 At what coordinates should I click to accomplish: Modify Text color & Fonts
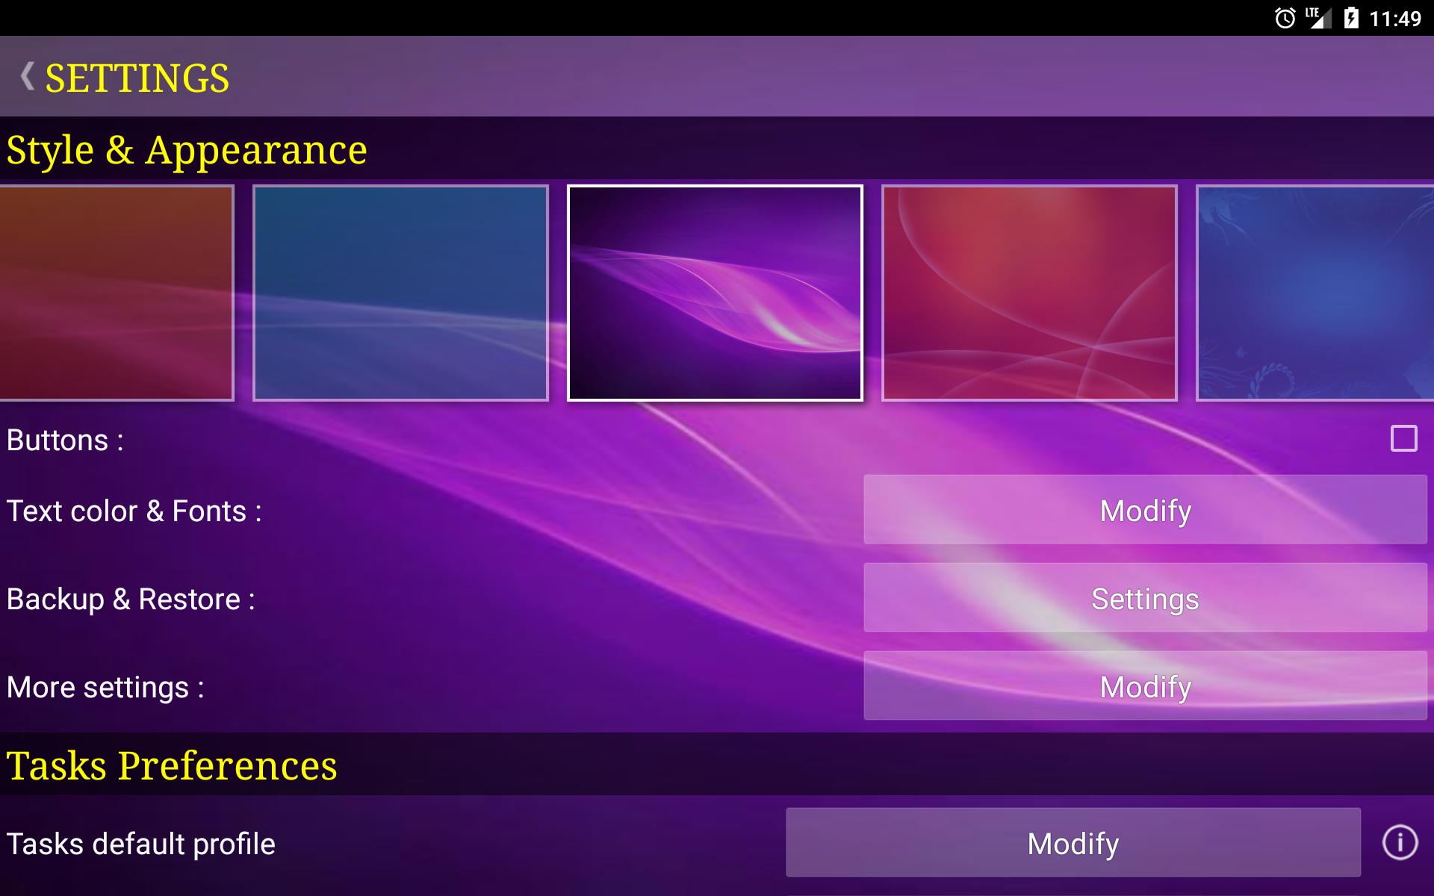tap(1145, 510)
